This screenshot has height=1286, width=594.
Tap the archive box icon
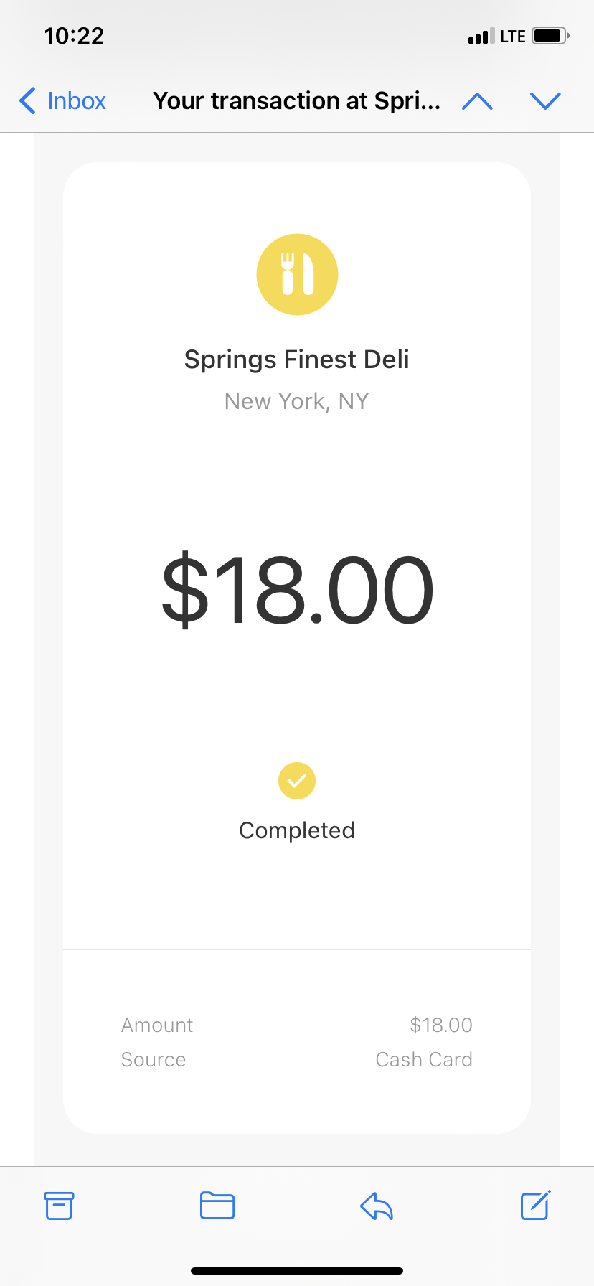59,1206
